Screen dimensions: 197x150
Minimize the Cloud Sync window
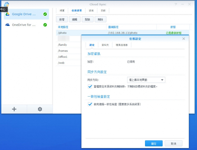182,4
